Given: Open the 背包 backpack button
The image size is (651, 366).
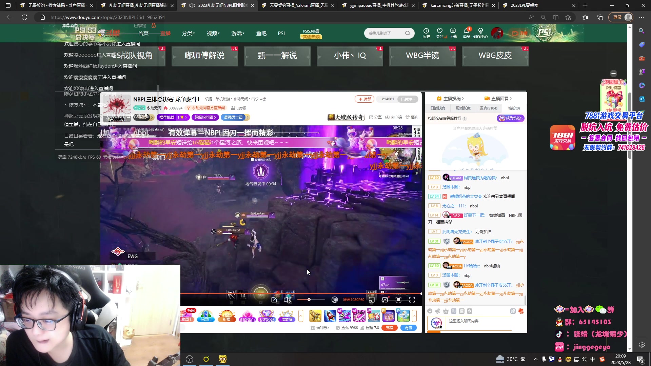Looking at the screenshot, I should (409, 328).
